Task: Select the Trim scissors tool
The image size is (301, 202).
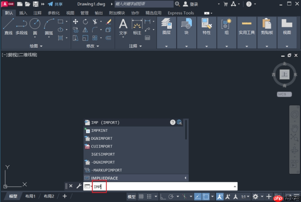Action: point(95,22)
